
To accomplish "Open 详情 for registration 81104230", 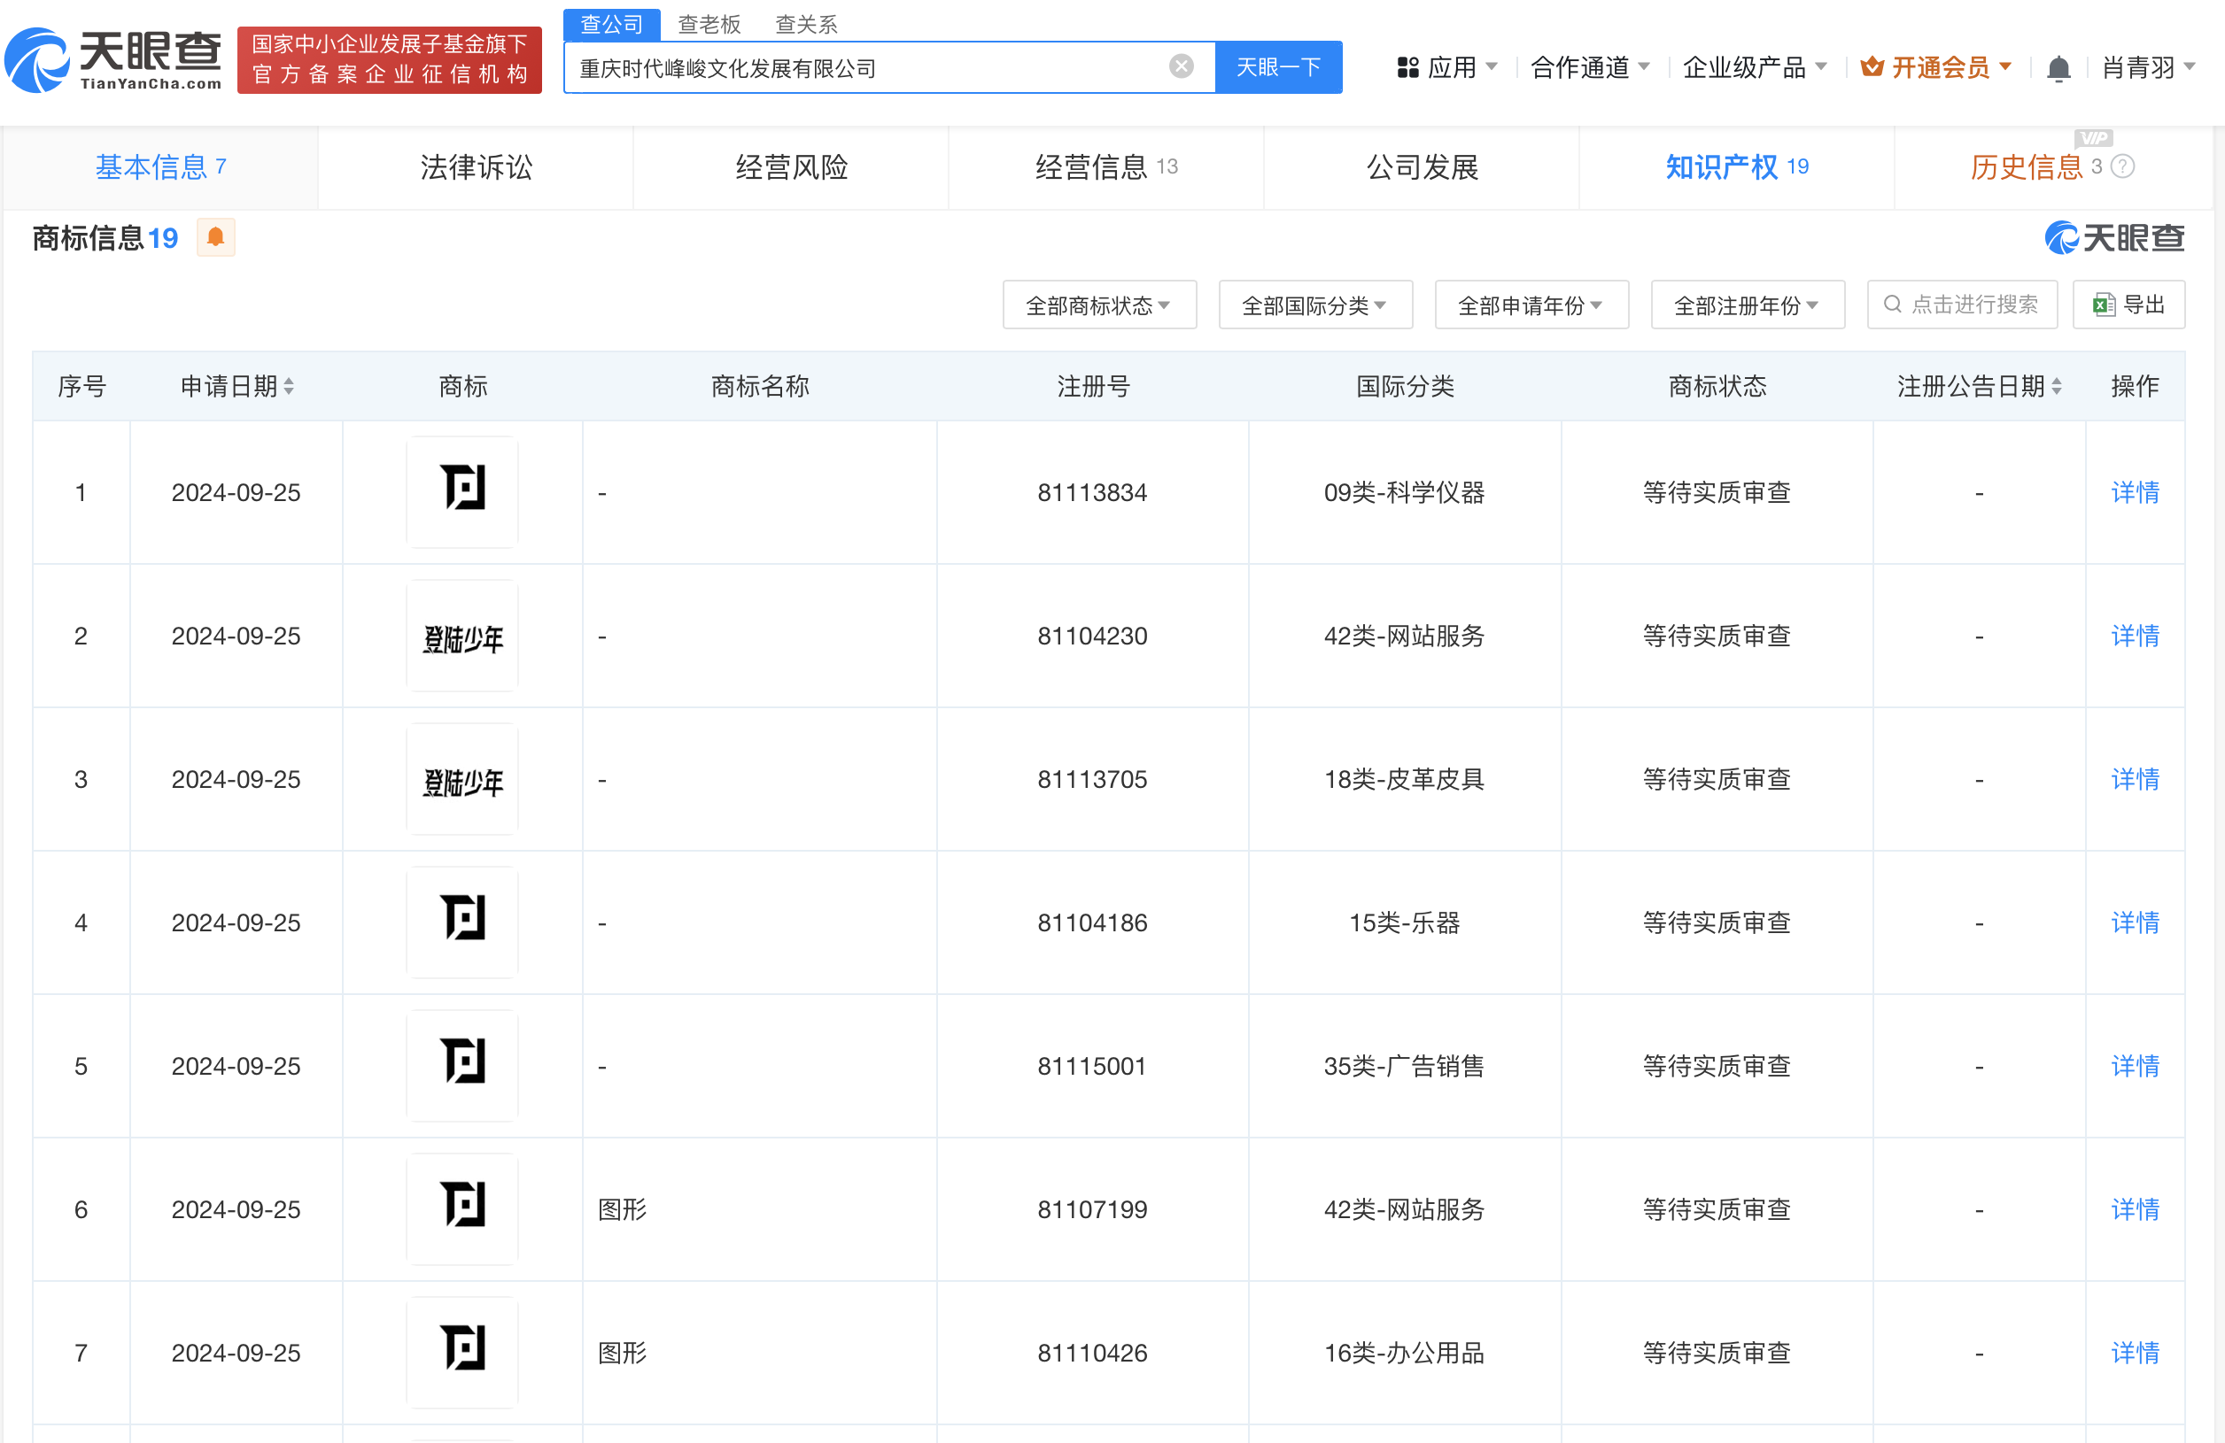I will tap(2136, 636).
